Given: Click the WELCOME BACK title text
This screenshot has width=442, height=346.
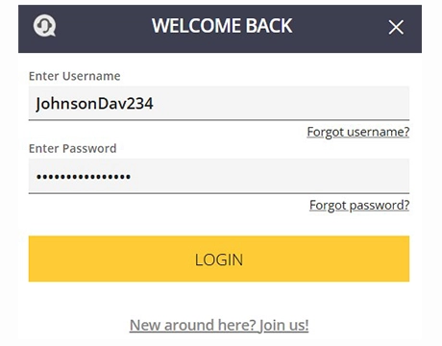Looking at the screenshot, I should tap(222, 26).
